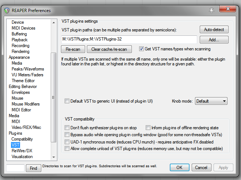The height and width of the screenshot is (180, 241).
Task: Click the Re-scan button
Action: click(73, 49)
